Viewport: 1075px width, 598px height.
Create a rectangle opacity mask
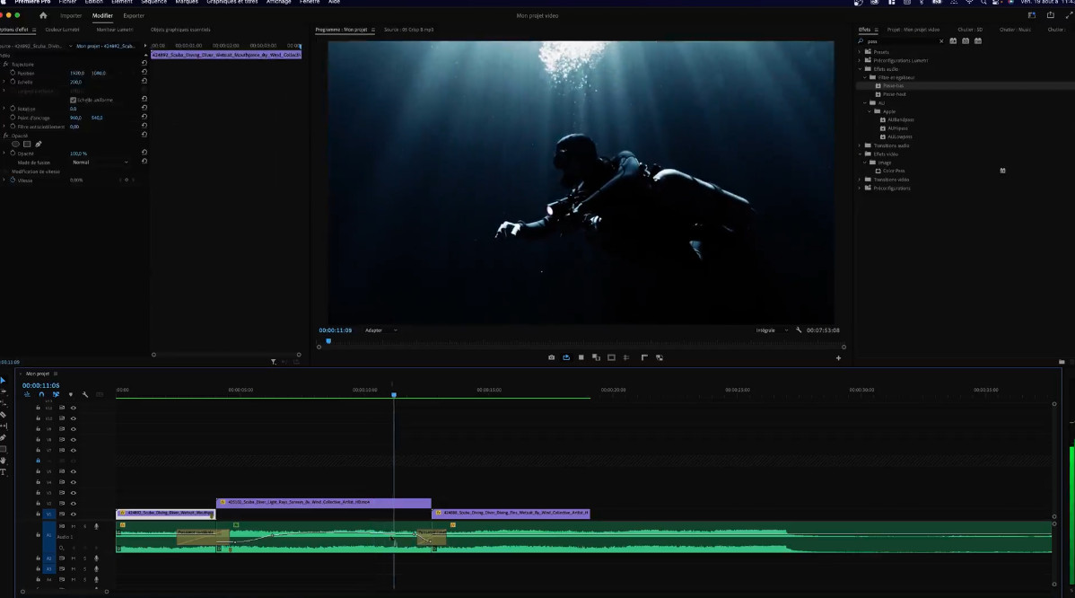pyautogui.click(x=27, y=144)
